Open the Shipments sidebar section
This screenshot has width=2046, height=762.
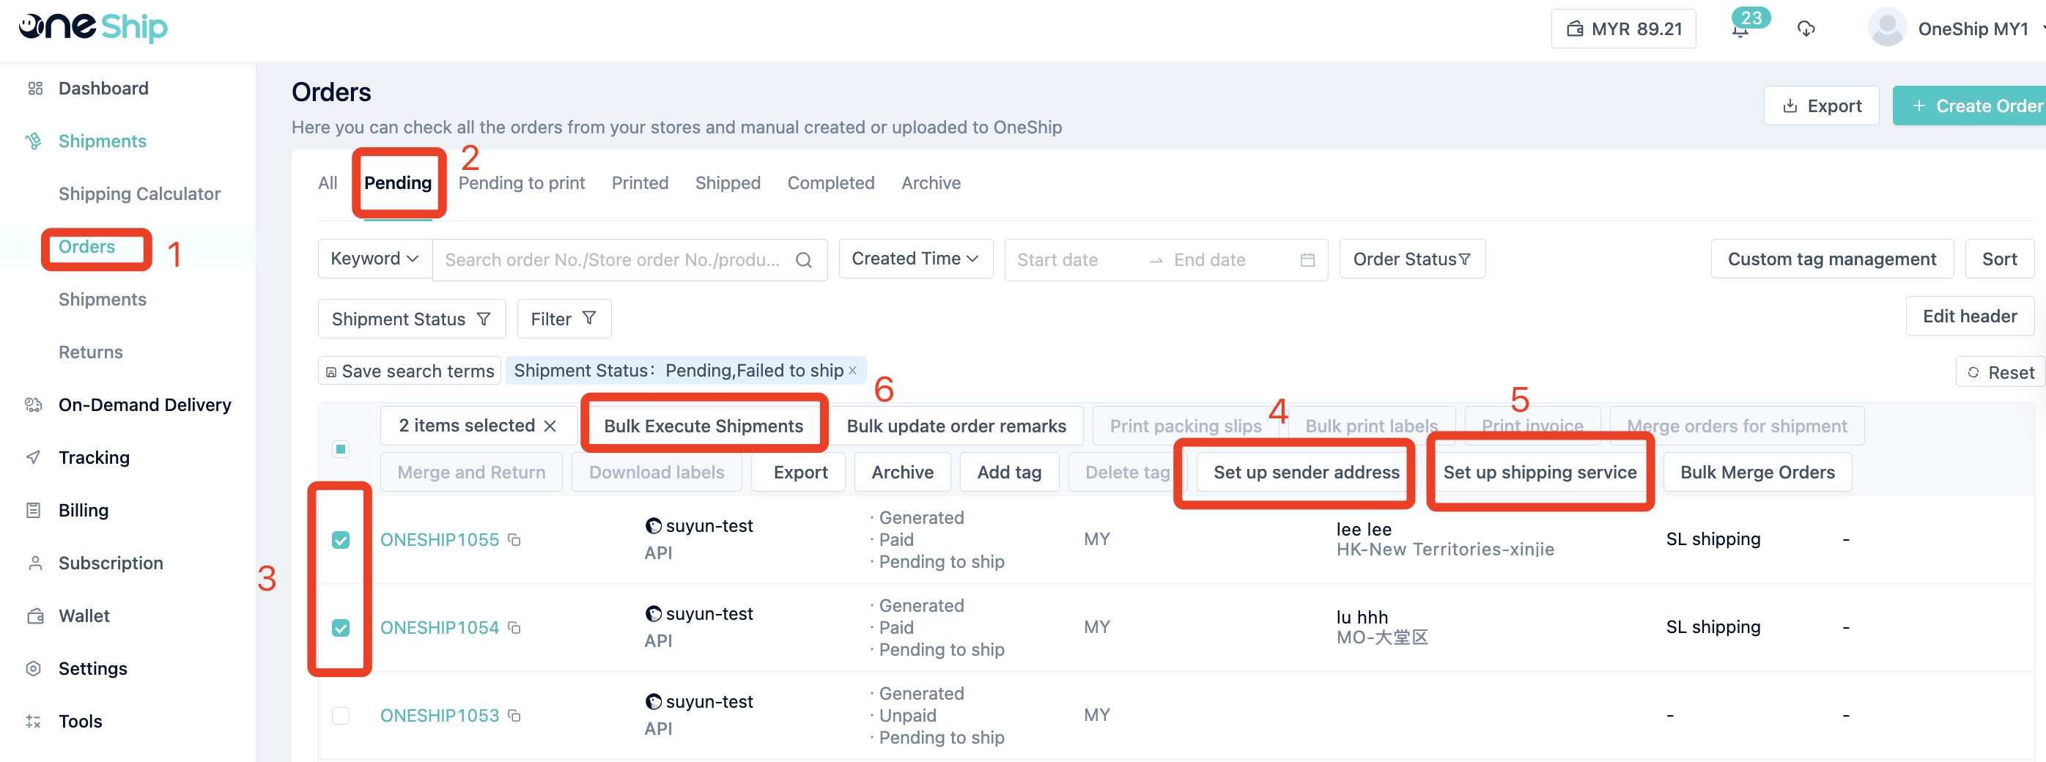click(x=103, y=141)
